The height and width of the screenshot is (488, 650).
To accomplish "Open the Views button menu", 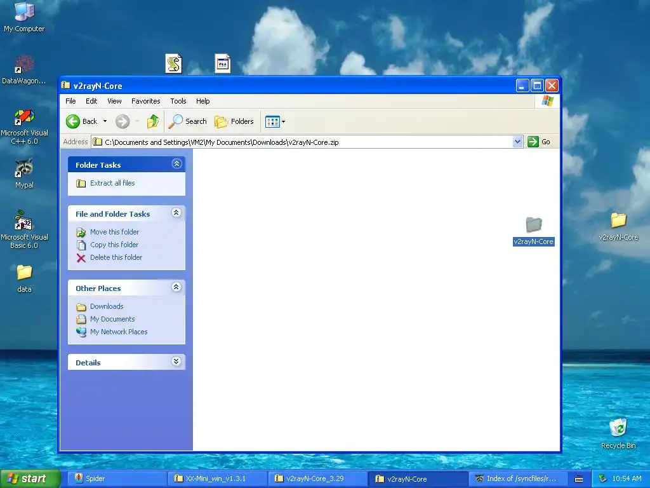I will click(x=275, y=121).
